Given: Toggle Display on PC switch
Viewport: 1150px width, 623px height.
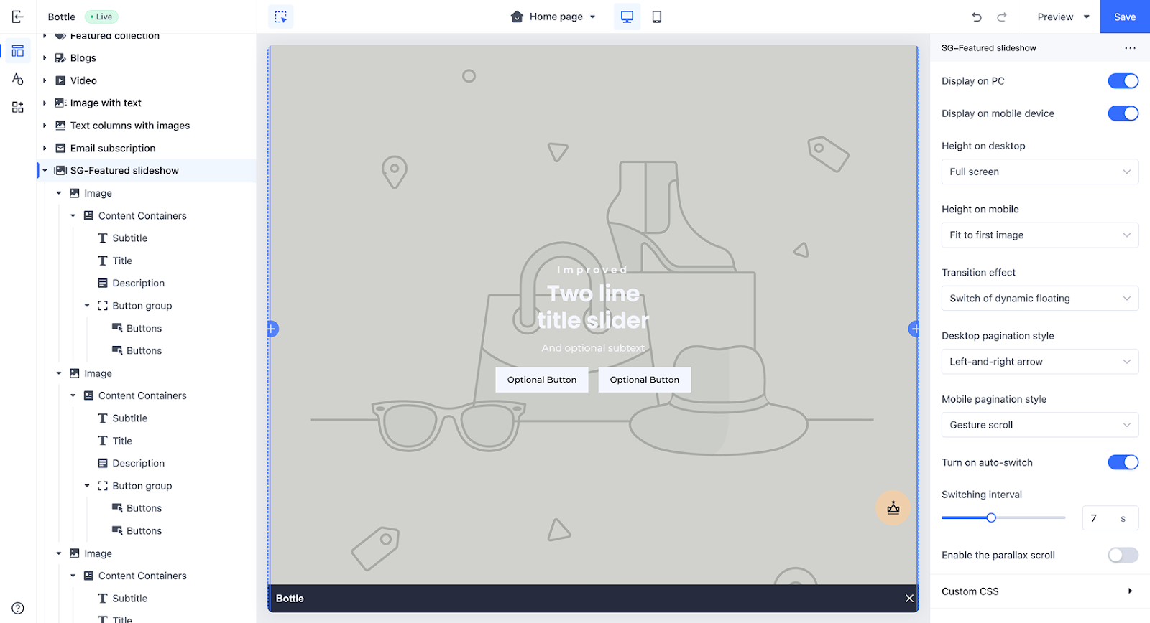Looking at the screenshot, I should [1123, 81].
